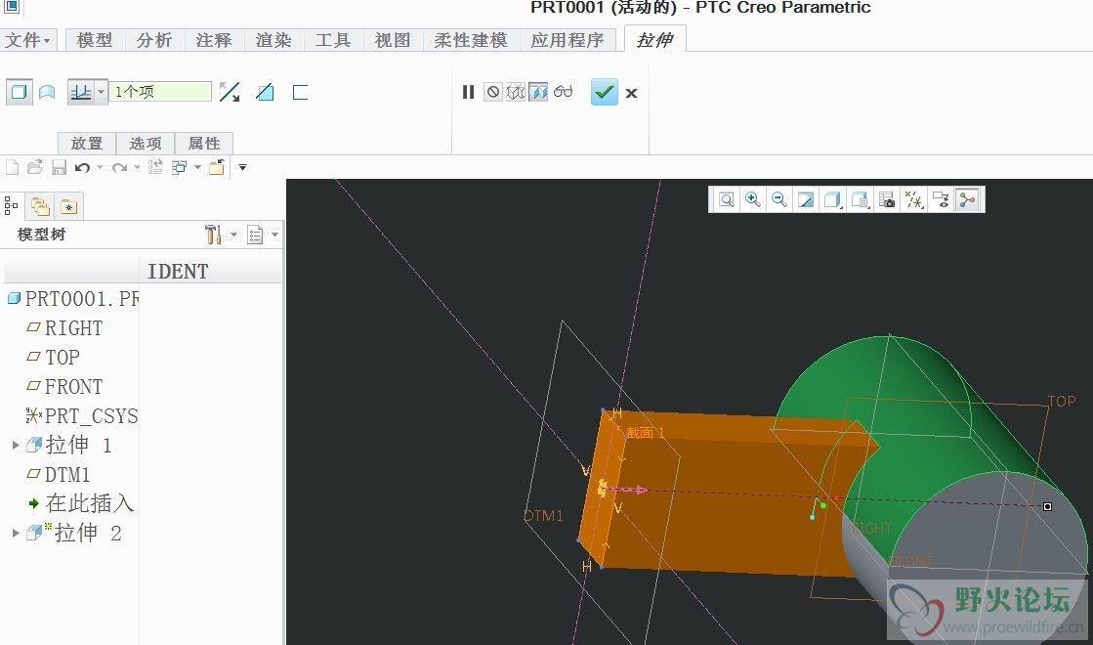This screenshot has height=645, width=1093.
Task: Pause the extrude feature tool
Action: click(x=469, y=92)
